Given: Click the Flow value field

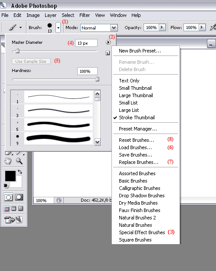Looking at the screenshot, I should pos(191,27).
